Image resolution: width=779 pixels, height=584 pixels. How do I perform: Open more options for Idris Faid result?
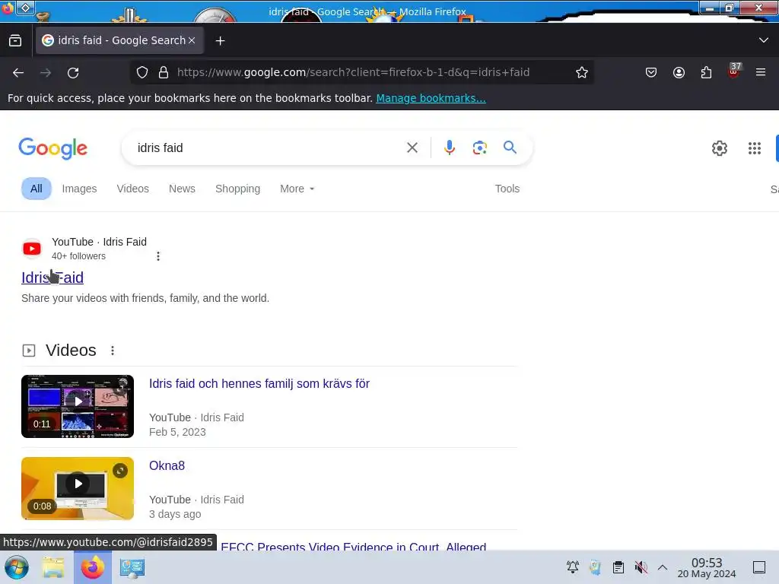(158, 256)
